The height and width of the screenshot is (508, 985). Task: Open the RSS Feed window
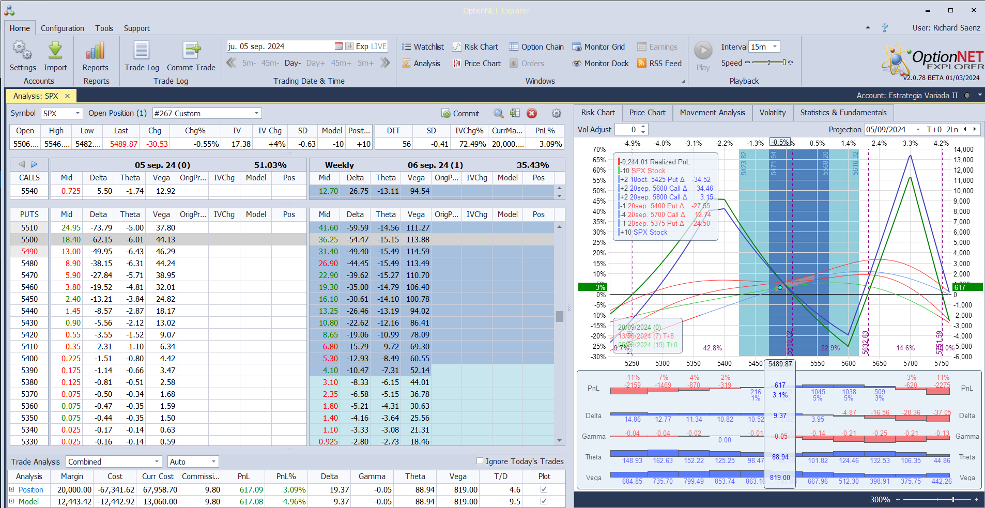659,64
